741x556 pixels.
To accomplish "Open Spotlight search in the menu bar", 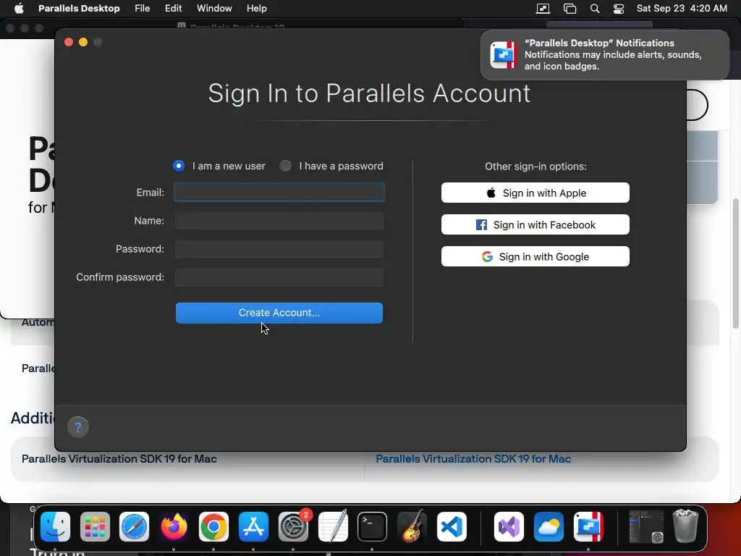I will click(x=595, y=9).
